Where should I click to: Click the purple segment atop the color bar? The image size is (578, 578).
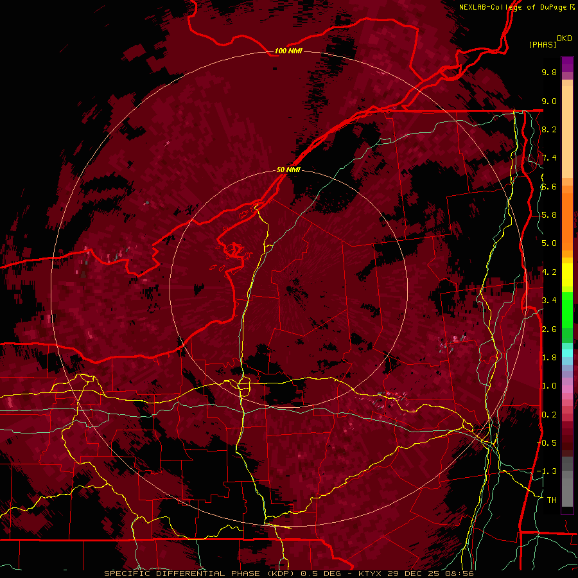coord(567,64)
